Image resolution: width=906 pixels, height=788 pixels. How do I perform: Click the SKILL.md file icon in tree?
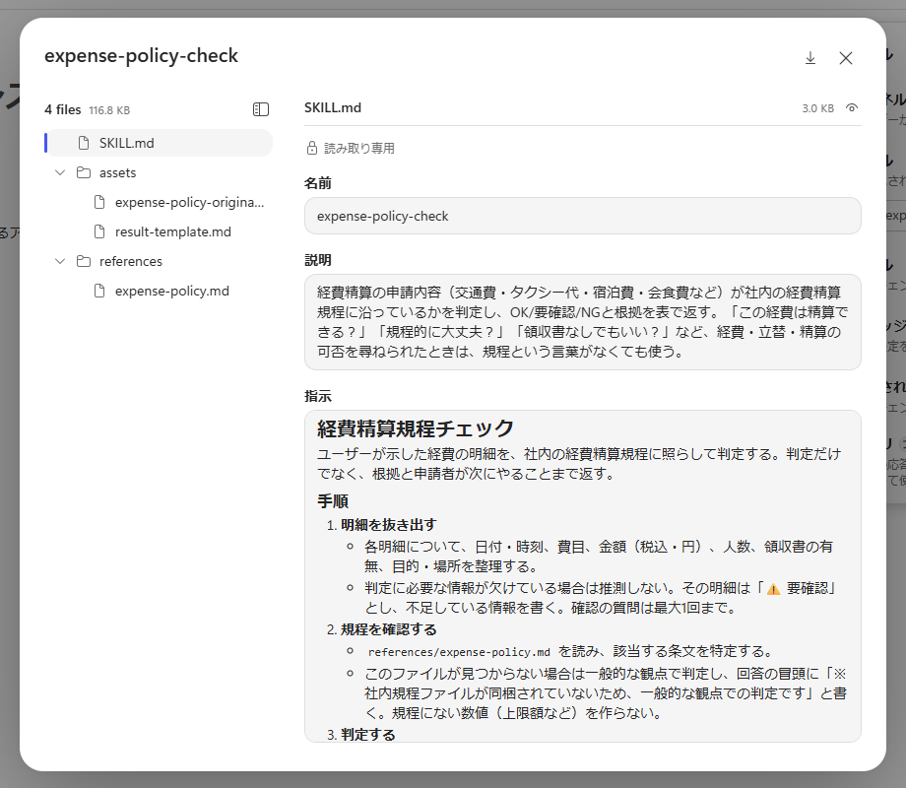point(84,143)
